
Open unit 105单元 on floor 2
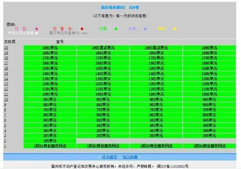[50, 141]
